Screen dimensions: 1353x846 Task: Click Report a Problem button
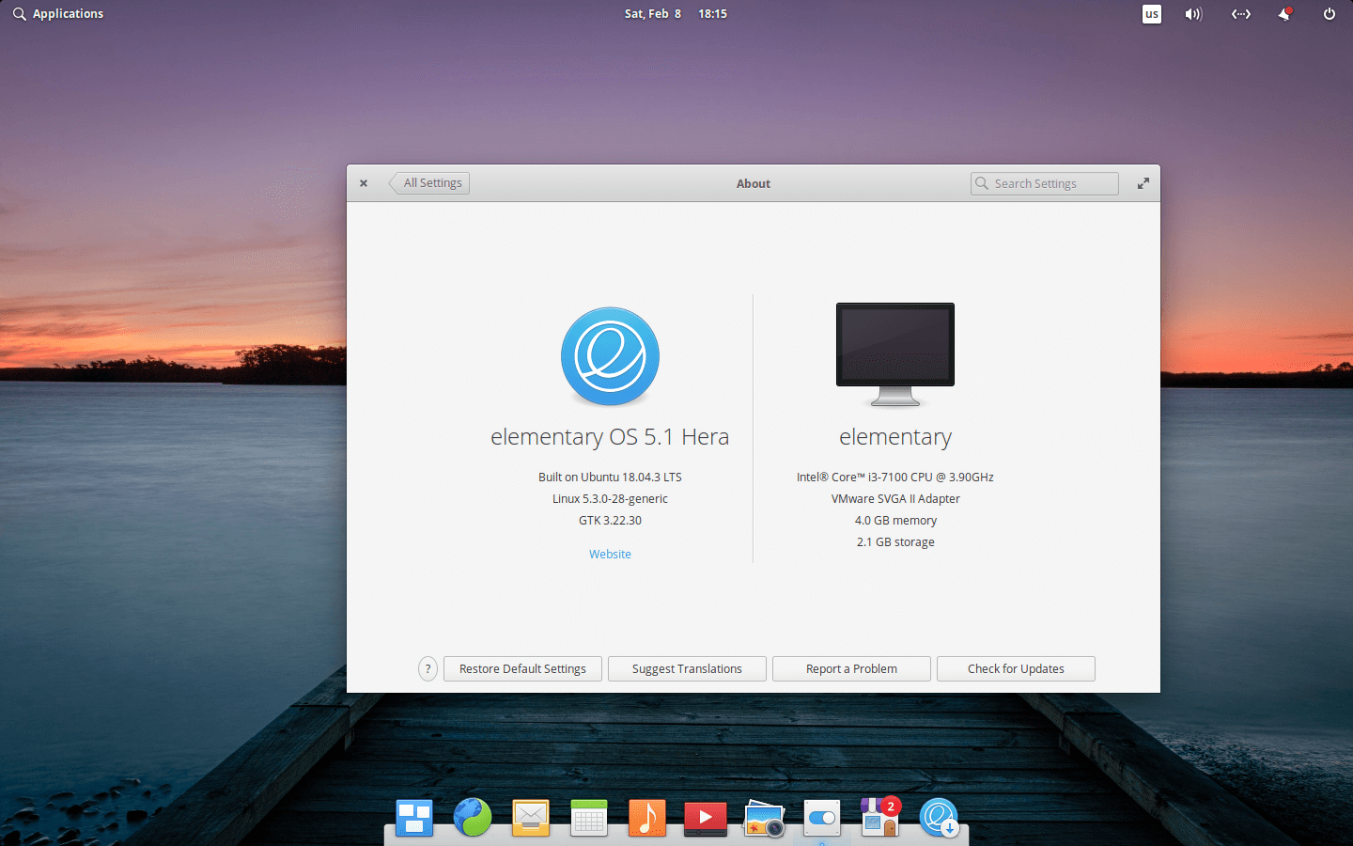click(x=851, y=668)
